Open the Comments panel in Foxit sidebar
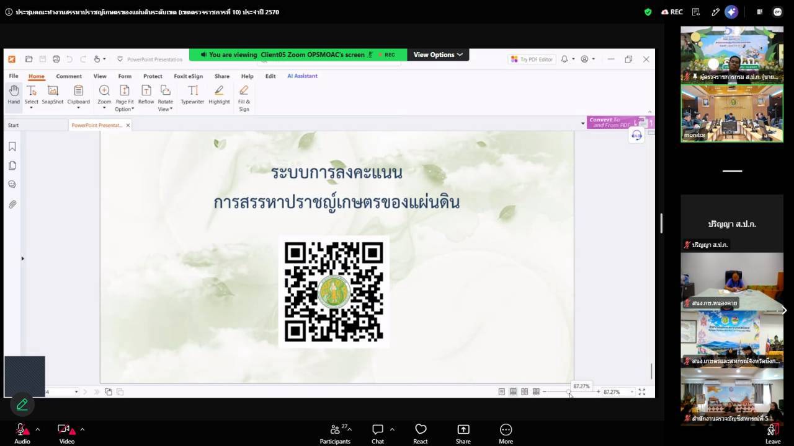Viewport: 794px width, 446px height. point(12,185)
